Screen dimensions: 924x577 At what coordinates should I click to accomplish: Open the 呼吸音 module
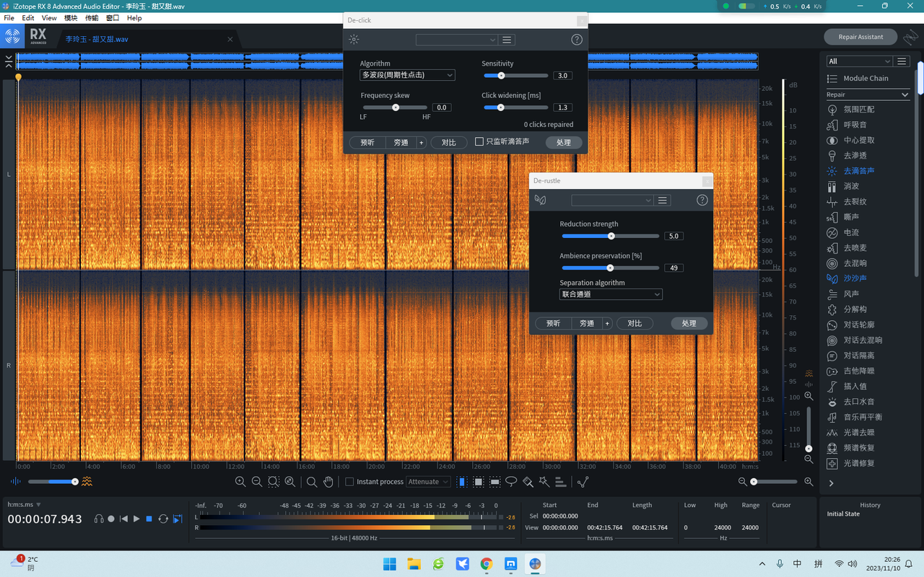click(x=855, y=125)
